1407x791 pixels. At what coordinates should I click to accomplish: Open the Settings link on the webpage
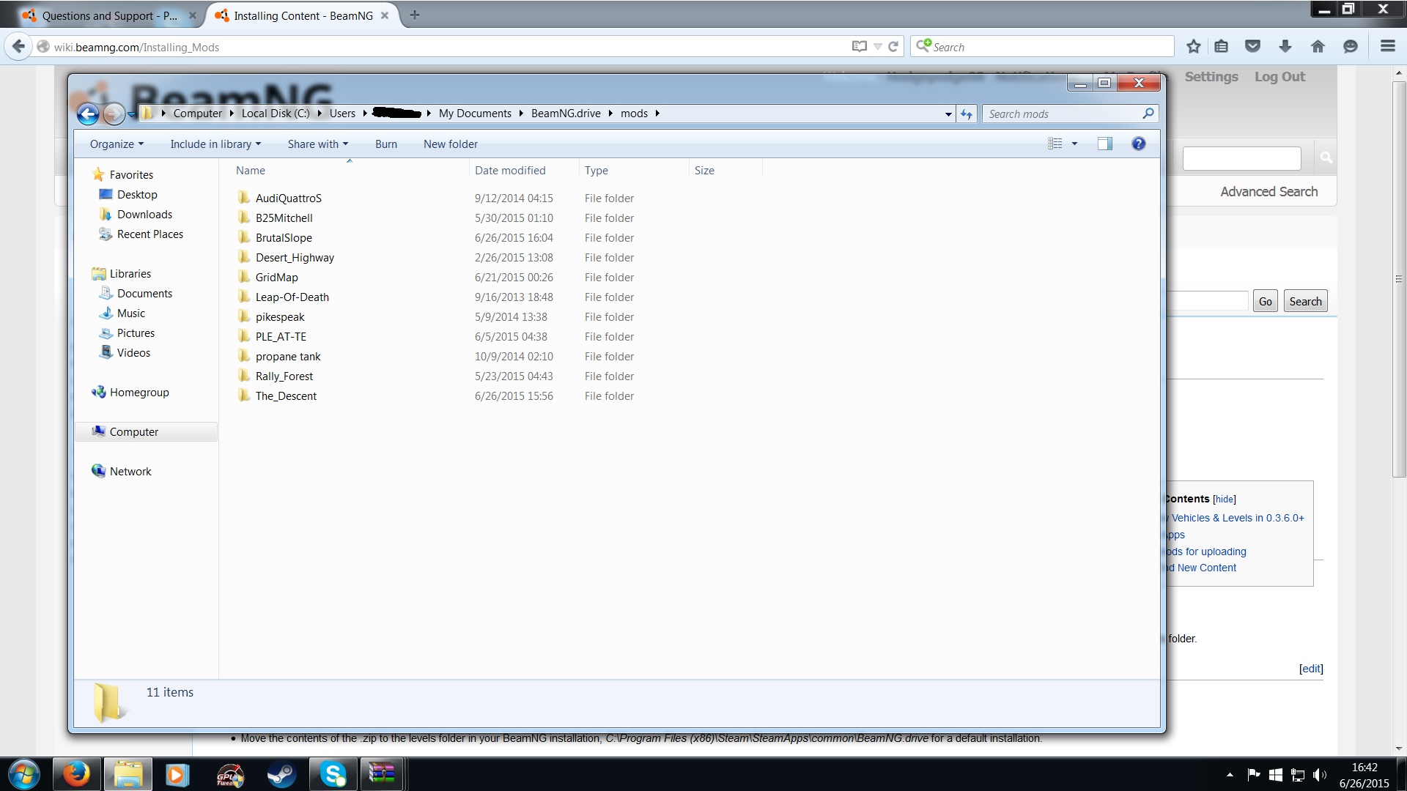[x=1211, y=77]
